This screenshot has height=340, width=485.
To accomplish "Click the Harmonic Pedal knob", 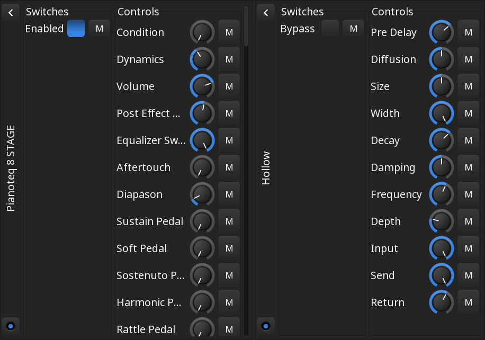I will coord(202,302).
